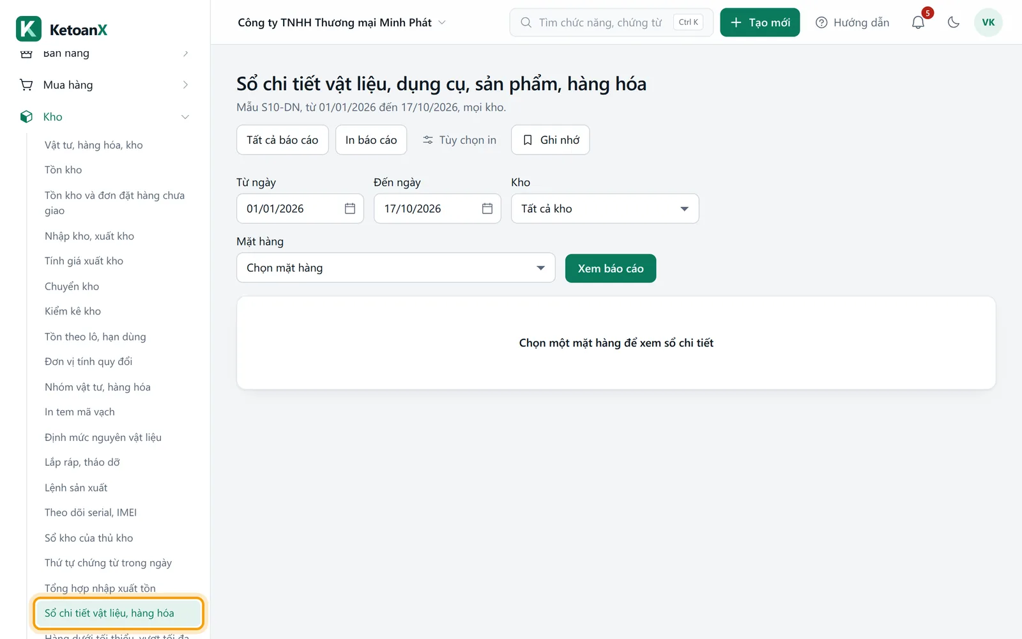1022x639 pixels.
Task: Go to Nhập kho, xuất kho
Action: point(89,236)
